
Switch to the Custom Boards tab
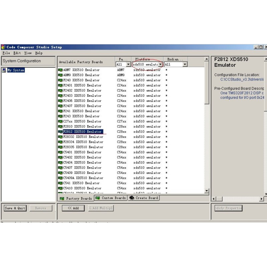click(111, 198)
